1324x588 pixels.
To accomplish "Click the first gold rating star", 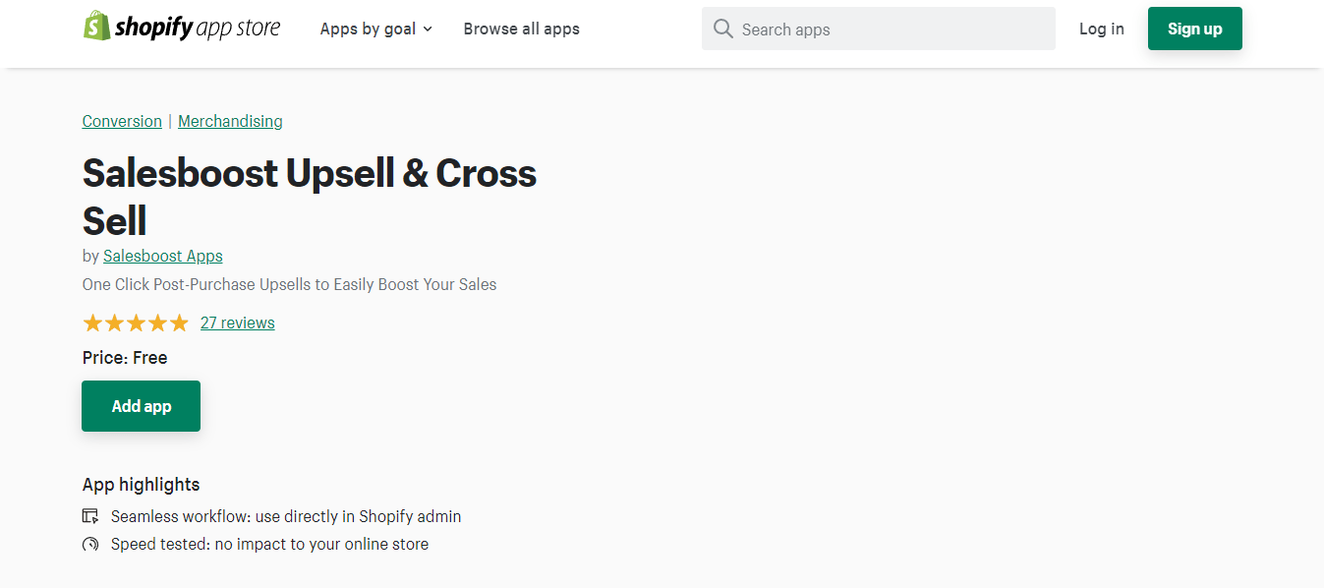I will (92, 323).
